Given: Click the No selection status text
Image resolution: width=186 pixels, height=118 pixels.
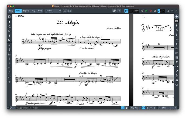Looking at the screenshot, I should click(34, 108).
